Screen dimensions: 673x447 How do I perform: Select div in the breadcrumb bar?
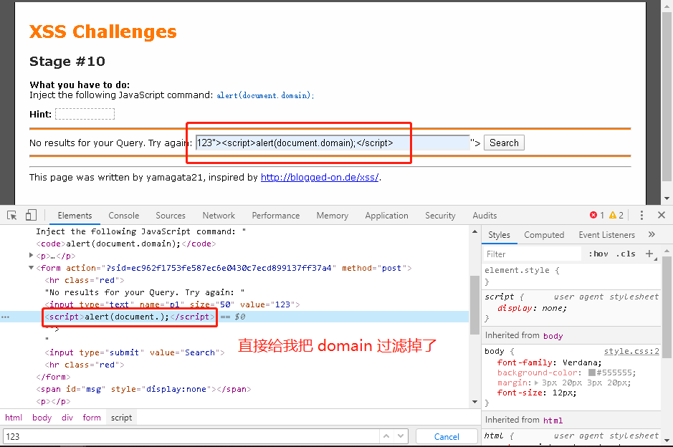(67, 418)
